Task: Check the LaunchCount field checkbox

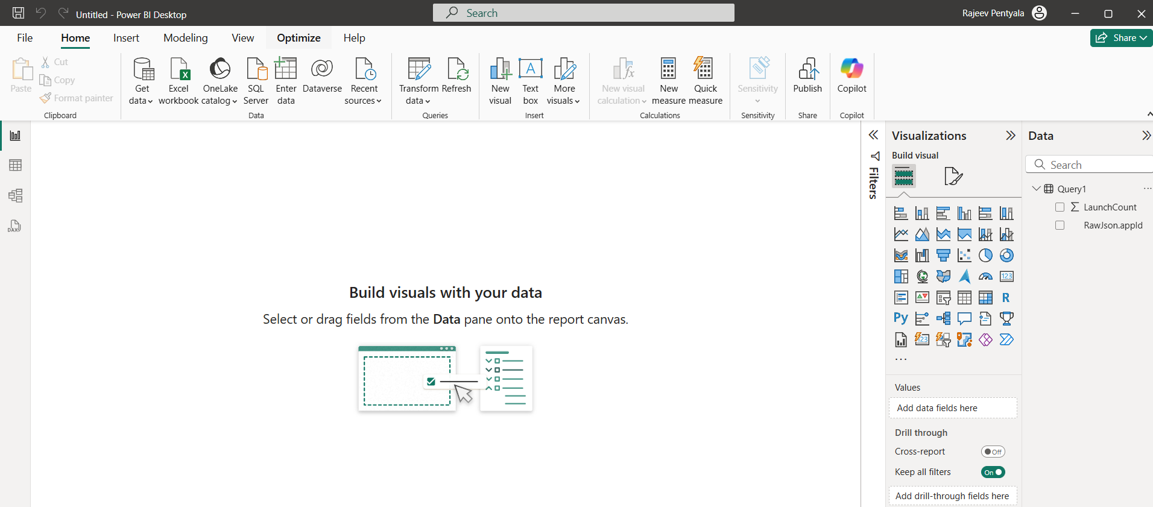Action: (x=1060, y=207)
